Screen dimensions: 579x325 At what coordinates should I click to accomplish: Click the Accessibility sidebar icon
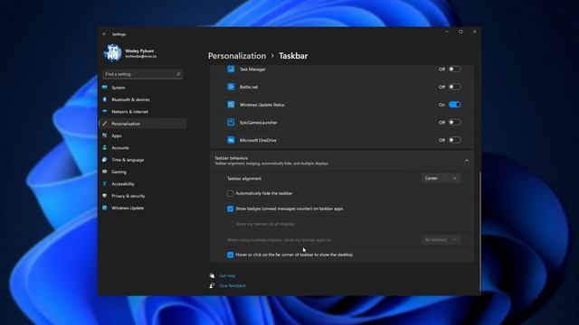(x=105, y=183)
